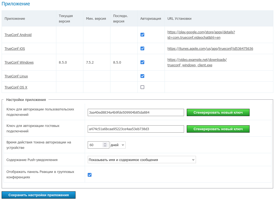Screen dimensions: 275x200
Task: Generate new key for guest connections
Action: (x=218, y=129)
